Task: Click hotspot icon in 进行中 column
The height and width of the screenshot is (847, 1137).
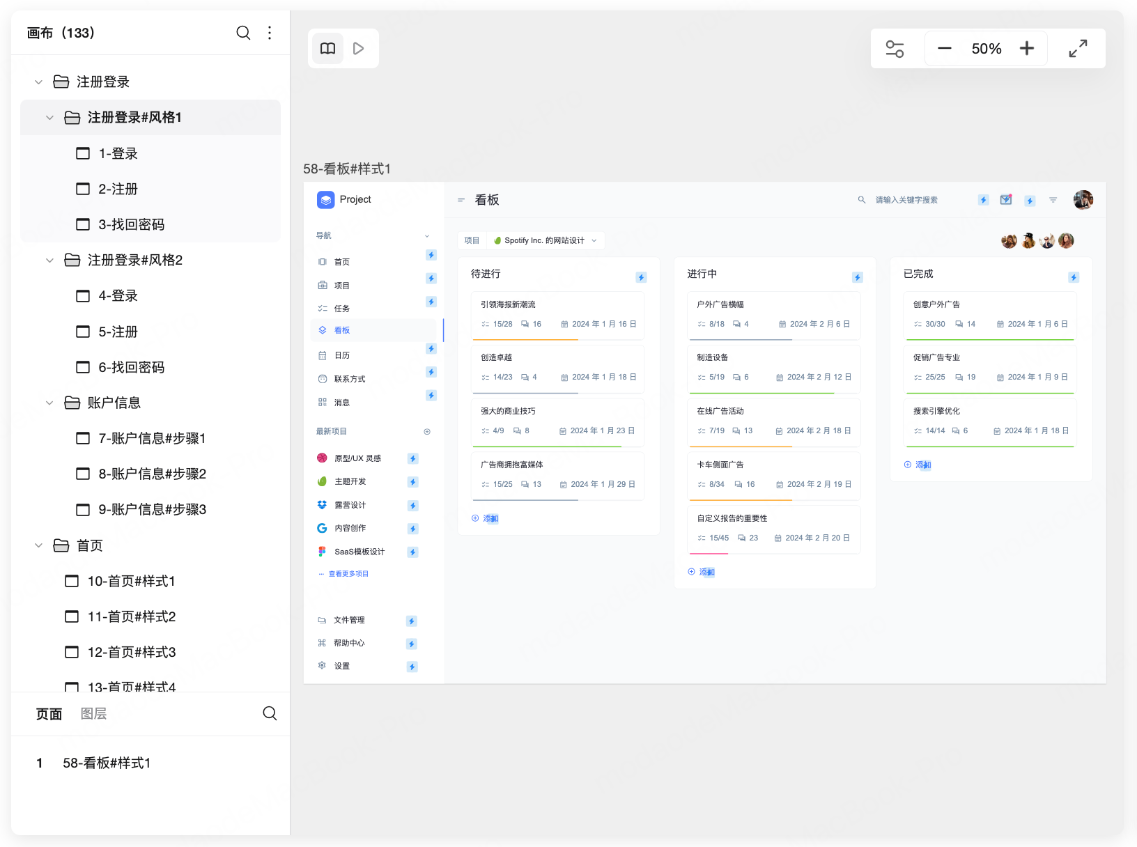Action: pyautogui.click(x=858, y=277)
